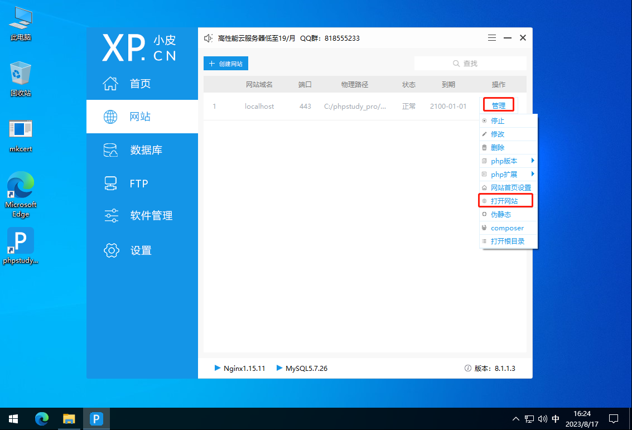The height and width of the screenshot is (430, 632).
Task: Click the composer icon in menu
Action: 484,228
